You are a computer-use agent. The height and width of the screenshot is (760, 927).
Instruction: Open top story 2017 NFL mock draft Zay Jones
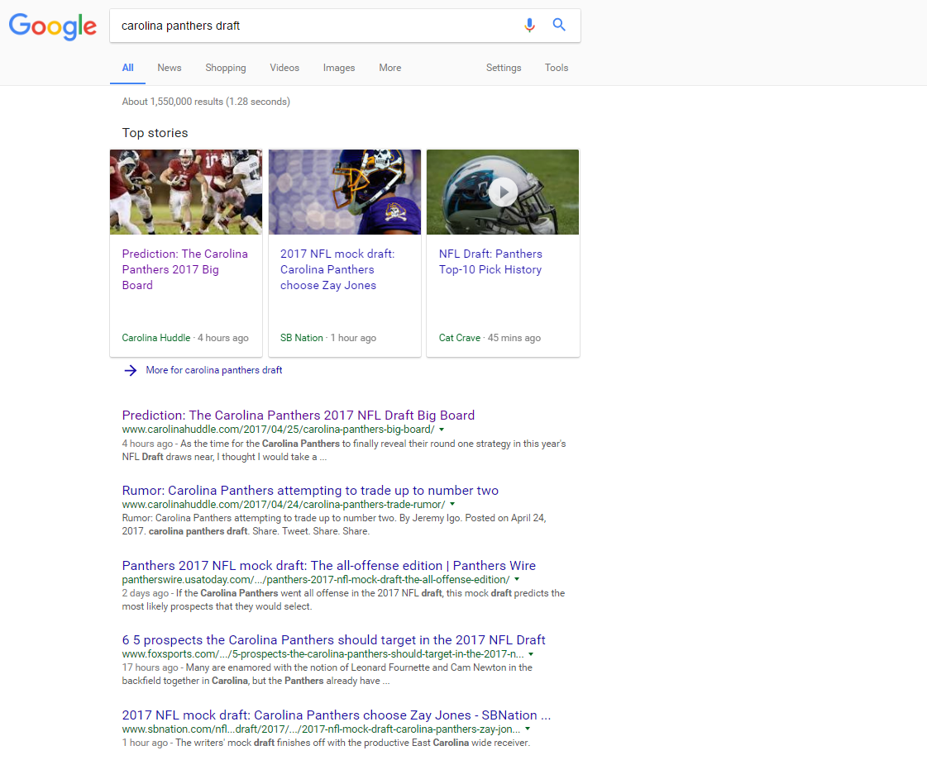point(337,269)
